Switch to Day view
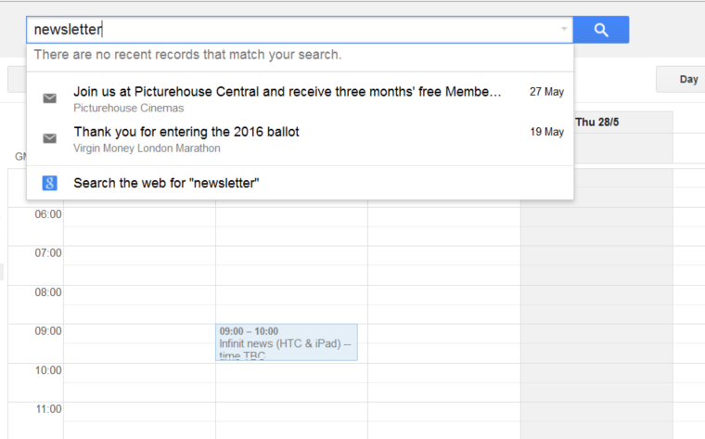This screenshot has height=439, width=705. click(688, 79)
